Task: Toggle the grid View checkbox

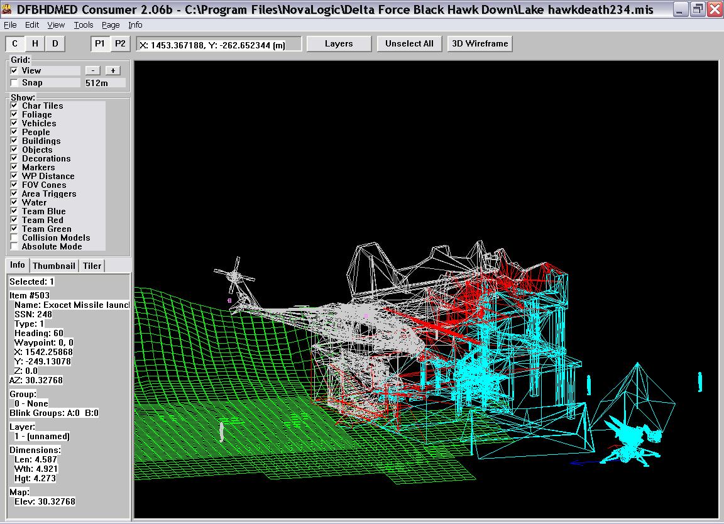Action: 14,70
